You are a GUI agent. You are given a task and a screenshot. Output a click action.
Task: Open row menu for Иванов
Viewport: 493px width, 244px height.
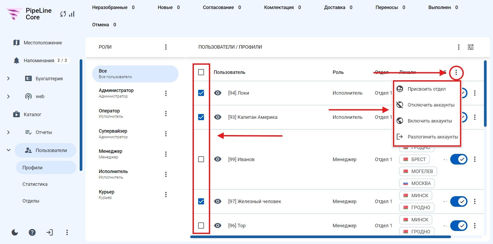[475, 159]
